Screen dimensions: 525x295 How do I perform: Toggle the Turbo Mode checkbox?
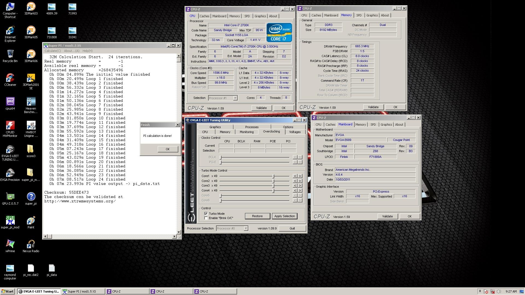click(206, 214)
